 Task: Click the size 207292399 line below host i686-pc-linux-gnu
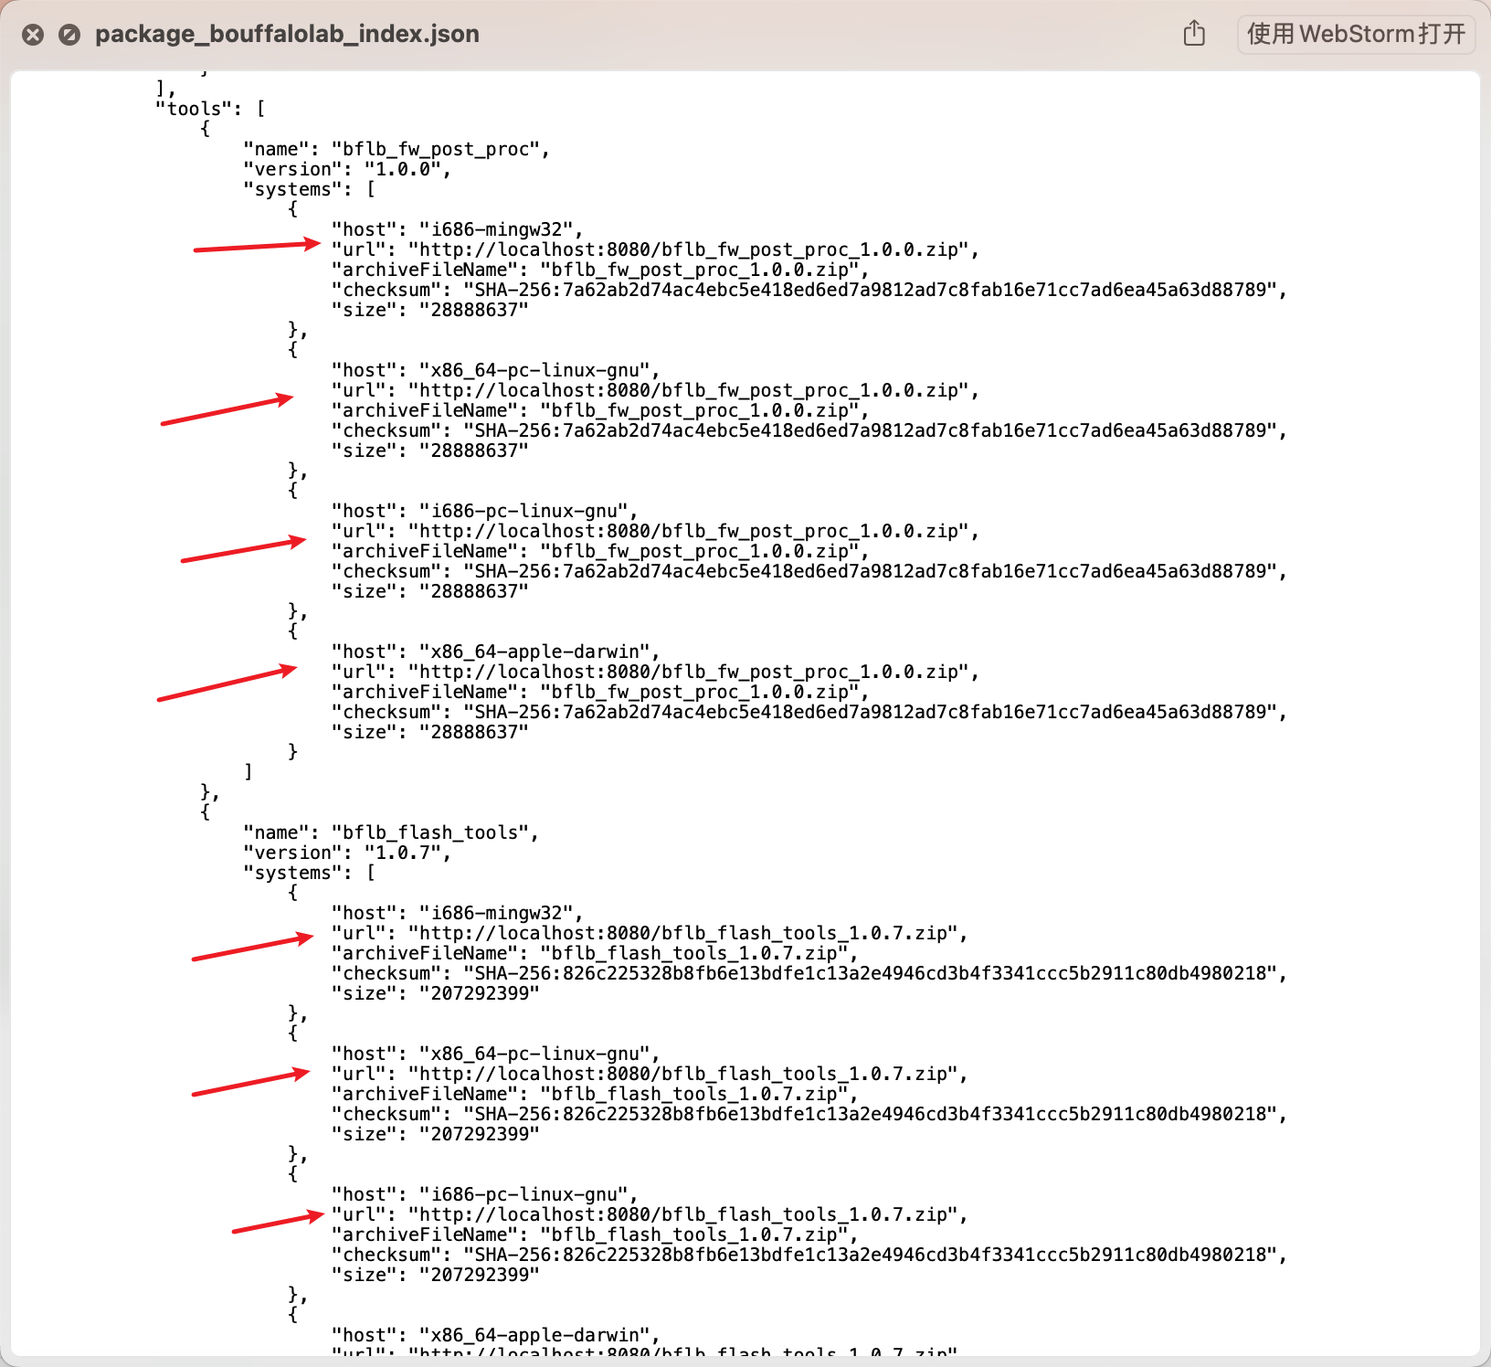point(435,1275)
